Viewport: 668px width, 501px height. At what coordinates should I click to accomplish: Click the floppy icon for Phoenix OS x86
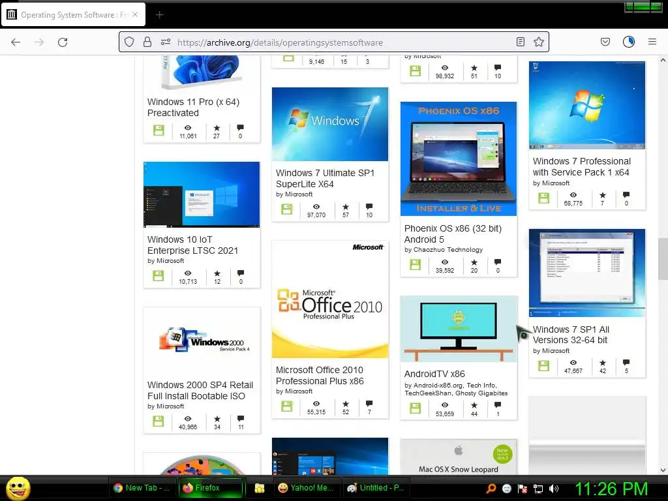[x=416, y=265]
